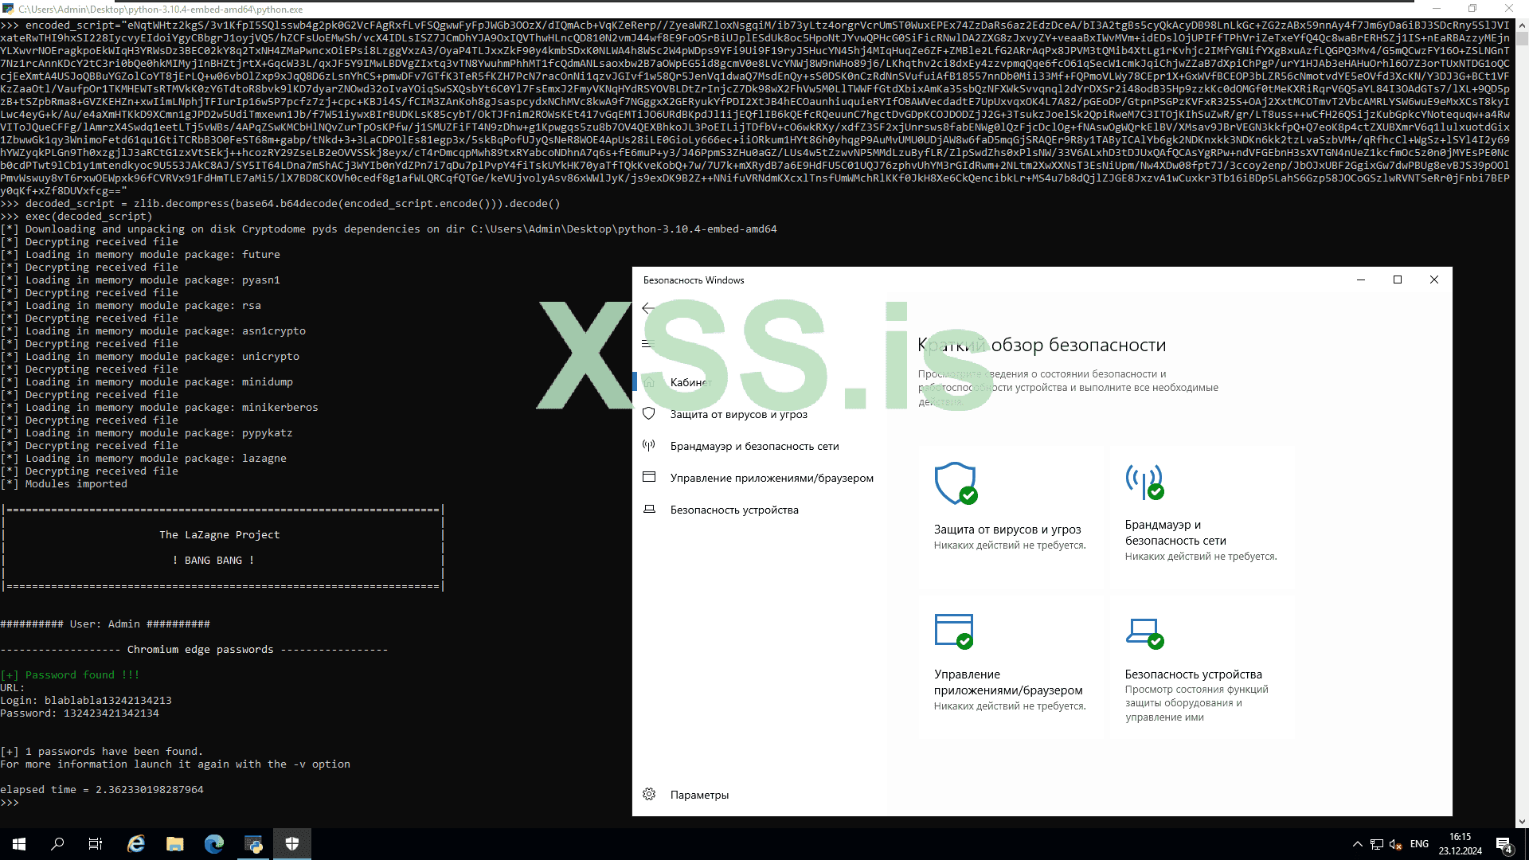Launch Internet Explorer from taskbar
Viewport: 1529px width, 860px height.
pyautogui.click(x=136, y=844)
